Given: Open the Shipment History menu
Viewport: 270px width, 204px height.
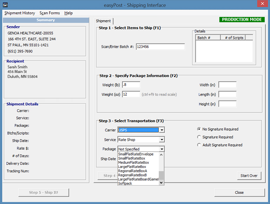Looking at the screenshot, I should tap(20, 13).
